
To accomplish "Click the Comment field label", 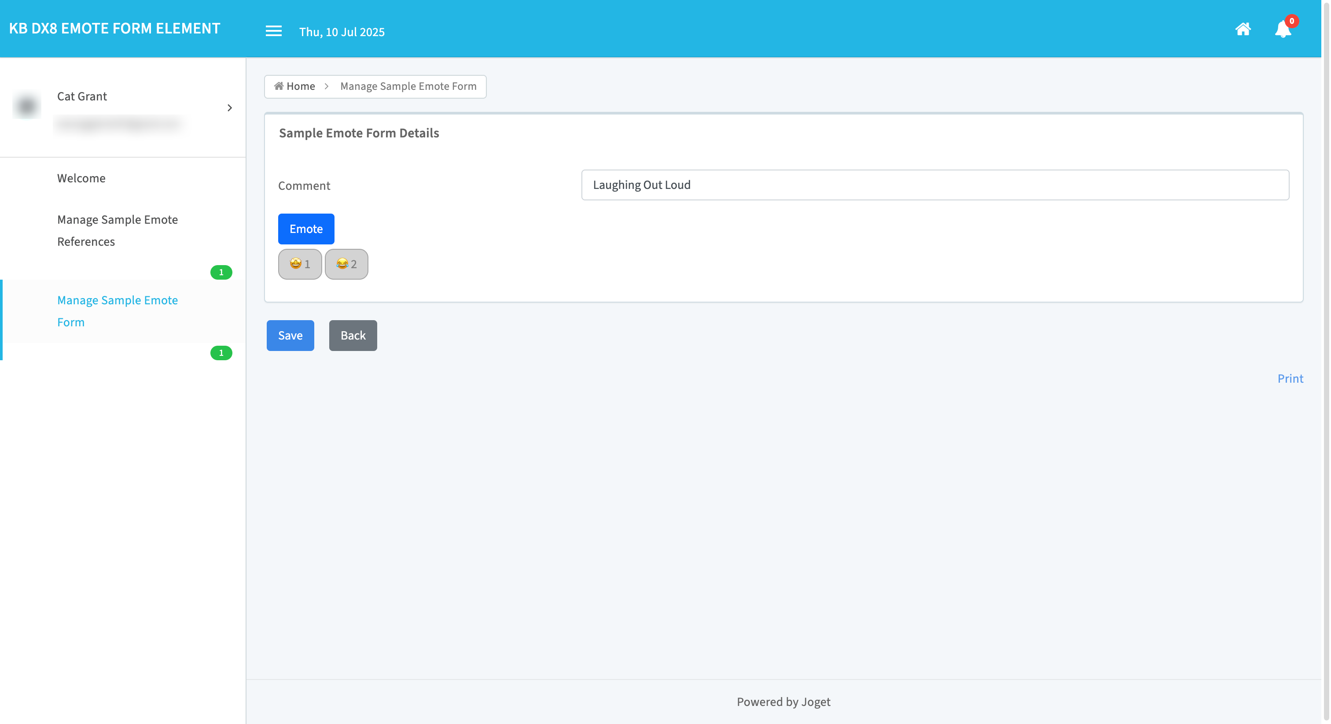I will tap(304, 186).
